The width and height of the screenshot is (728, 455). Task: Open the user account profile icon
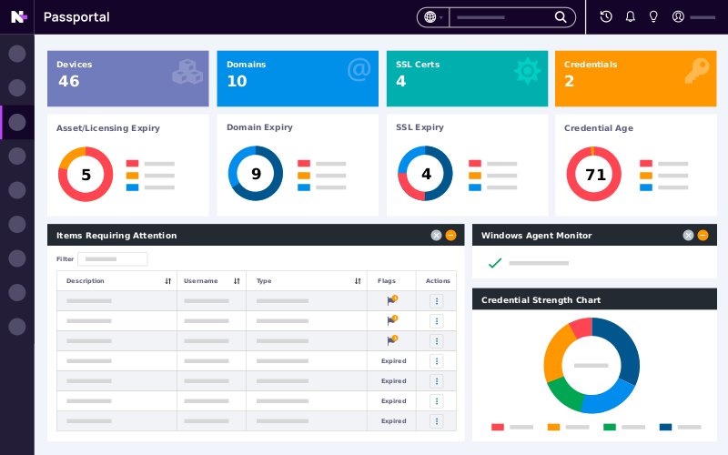[678, 16]
